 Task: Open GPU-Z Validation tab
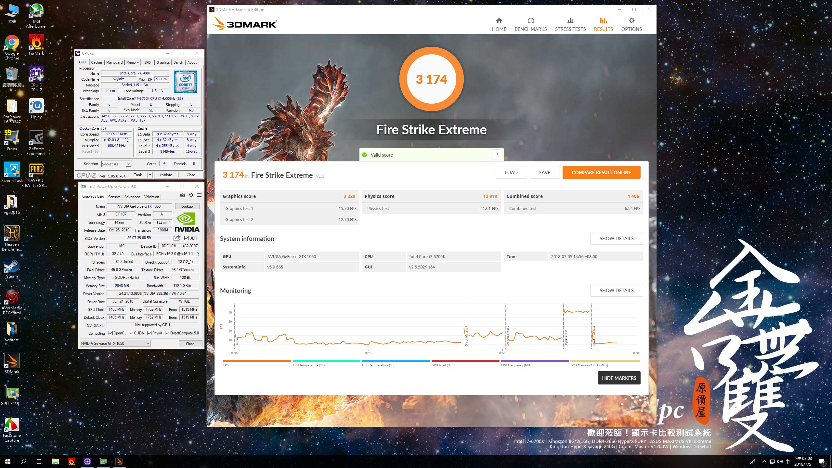point(151,197)
